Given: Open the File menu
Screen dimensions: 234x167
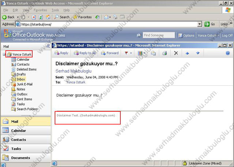Looking at the screenshot, I should [x=6, y=10].
